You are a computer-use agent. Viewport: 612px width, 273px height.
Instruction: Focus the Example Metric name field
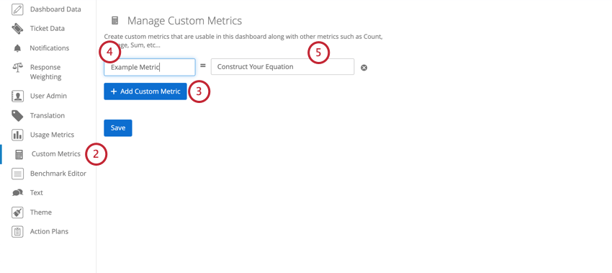coord(150,67)
